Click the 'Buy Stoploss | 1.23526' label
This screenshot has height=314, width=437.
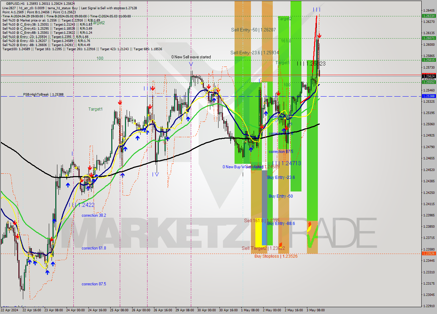276,256
